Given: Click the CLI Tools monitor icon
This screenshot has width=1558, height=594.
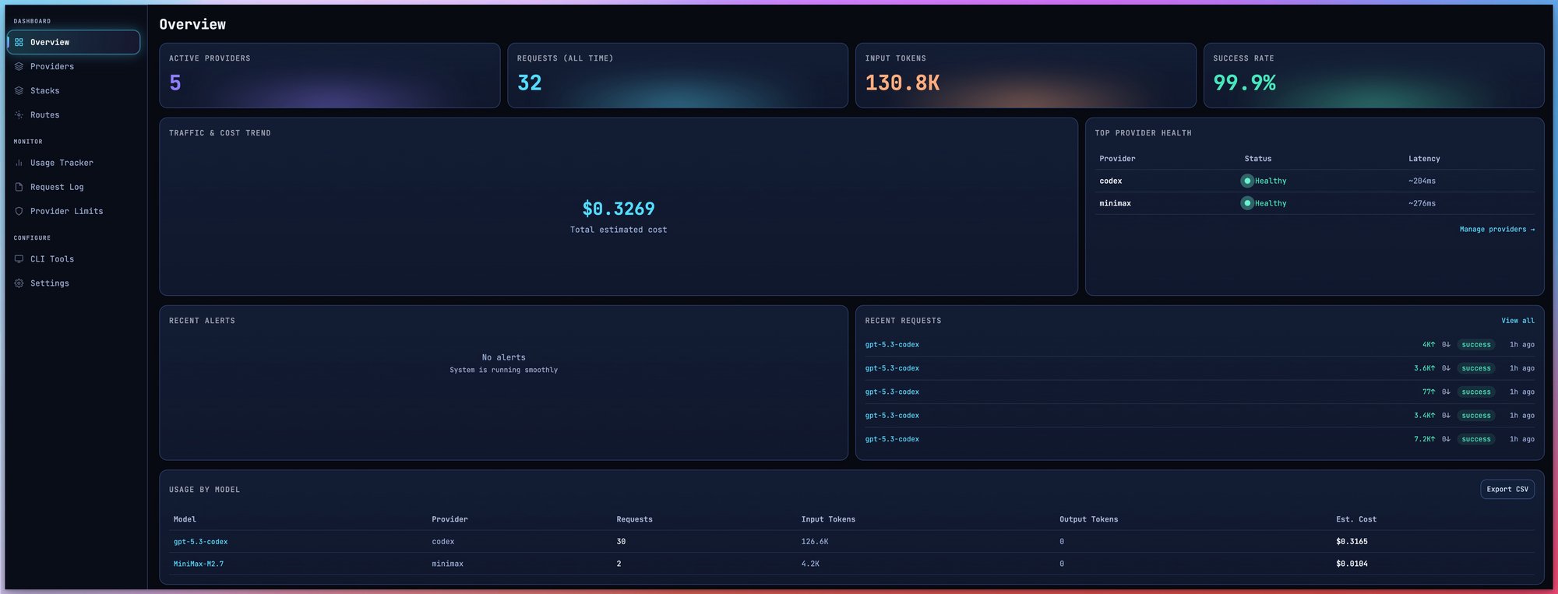Looking at the screenshot, I should (19, 258).
